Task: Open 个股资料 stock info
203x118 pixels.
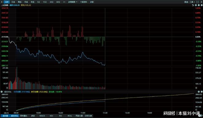Action: click(x=83, y=2)
